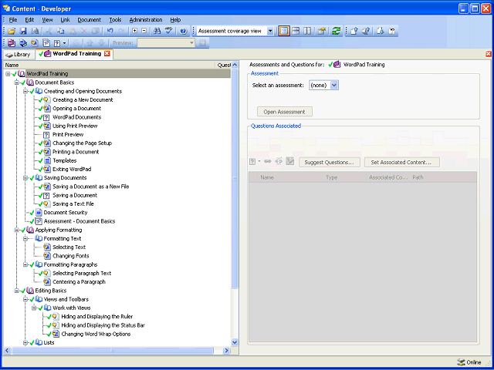Click the Set Associated Content button

[402, 163]
